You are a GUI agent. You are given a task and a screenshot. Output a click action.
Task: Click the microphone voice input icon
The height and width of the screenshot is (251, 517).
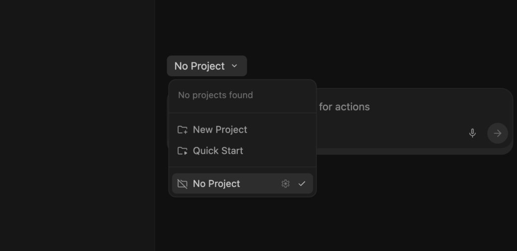[x=472, y=133]
